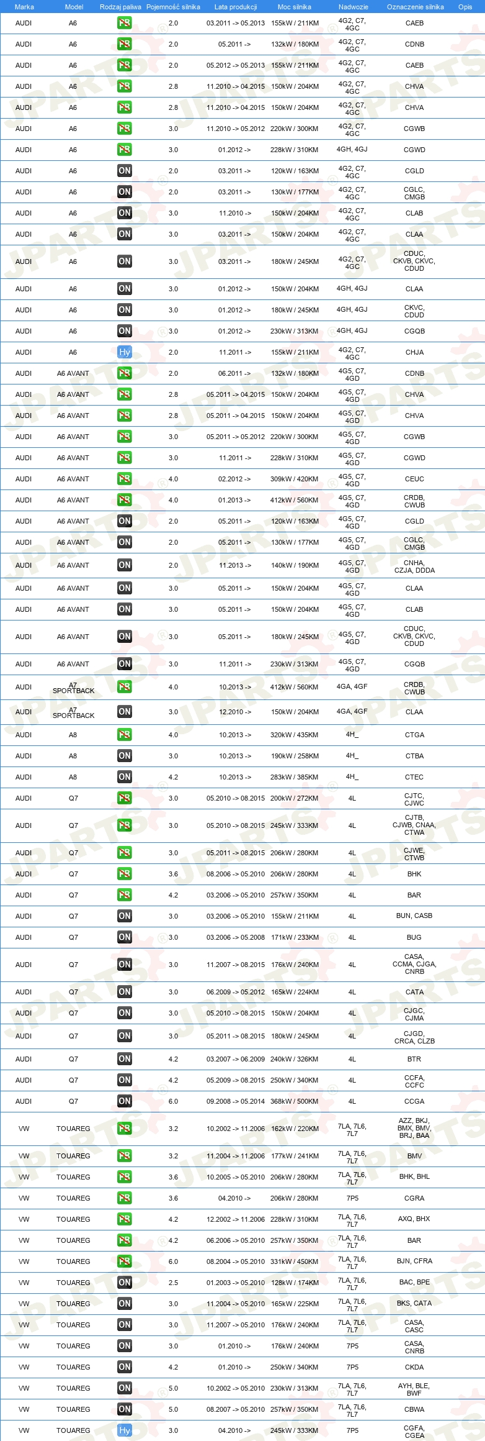485x1441 pixels.
Task: Click the power cell '320kW / 435KM'
Action: pyautogui.click(x=295, y=735)
